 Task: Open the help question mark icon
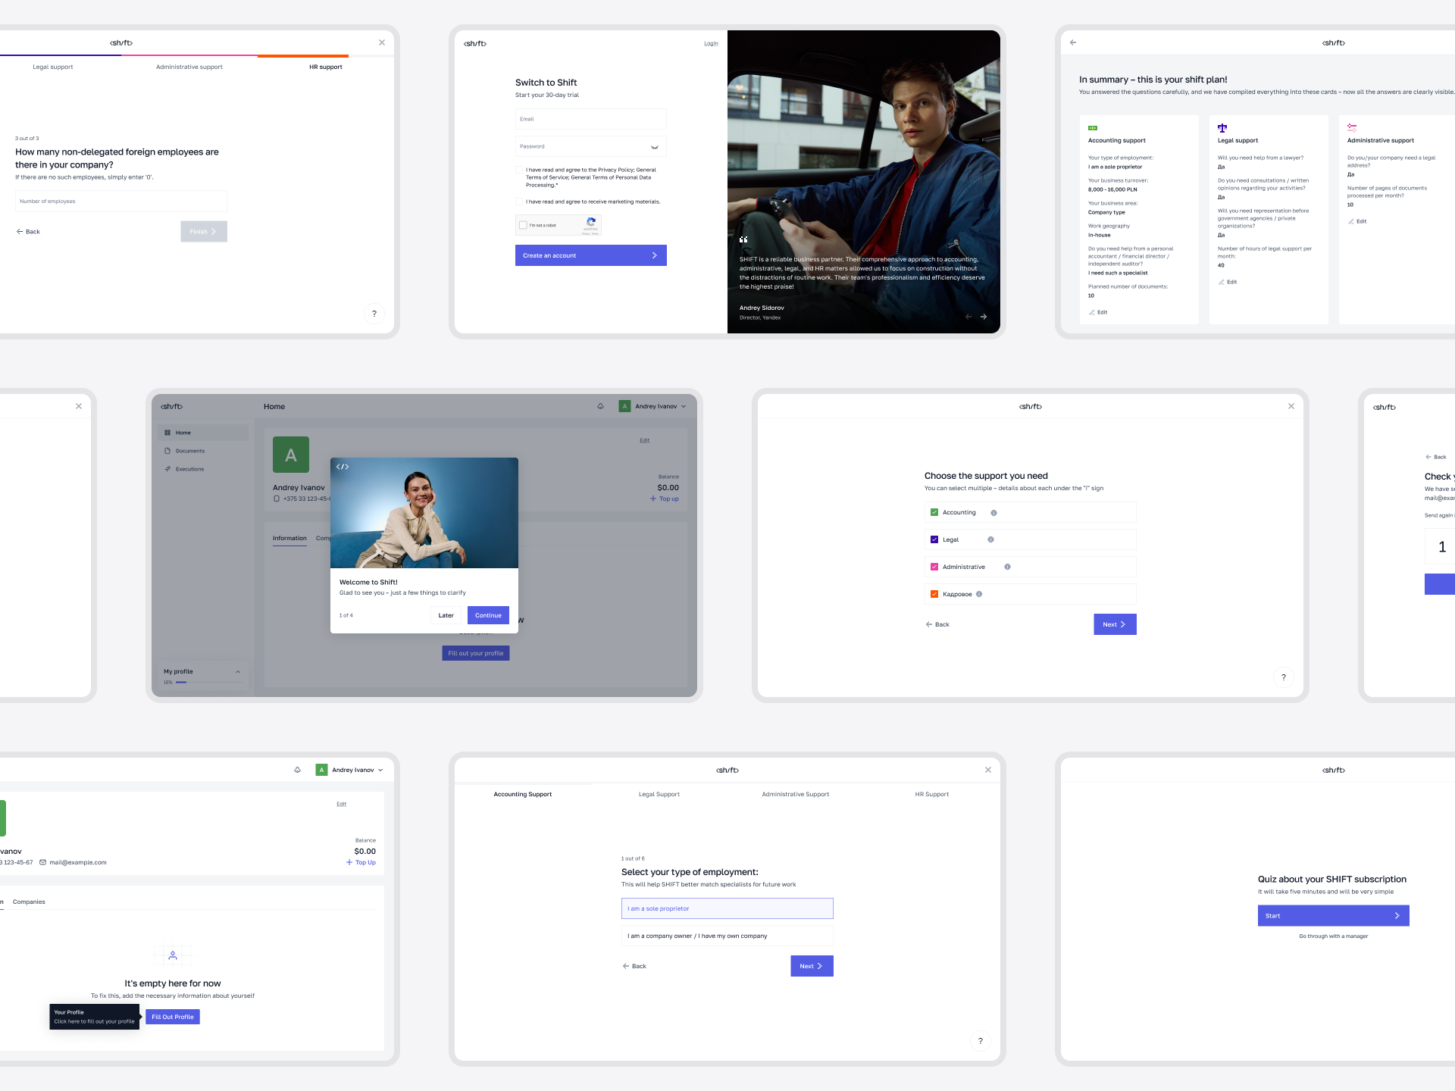(374, 313)
